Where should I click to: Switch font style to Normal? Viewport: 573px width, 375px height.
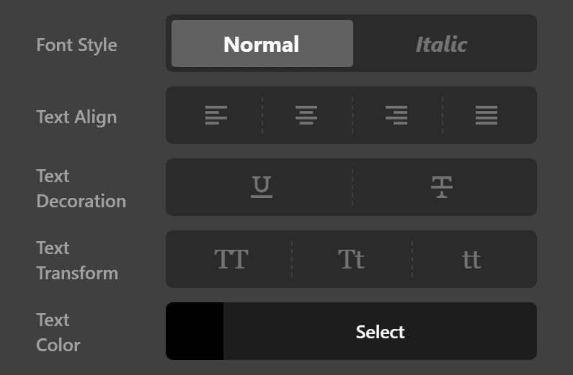click(x=262, y=44)
